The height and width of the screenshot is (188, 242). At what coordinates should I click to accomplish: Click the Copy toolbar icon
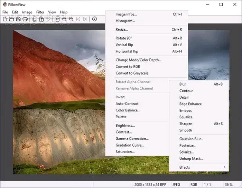pos(34,19)
